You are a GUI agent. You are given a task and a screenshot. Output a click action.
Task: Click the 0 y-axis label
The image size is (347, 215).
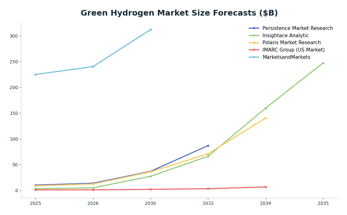[17, 191]
